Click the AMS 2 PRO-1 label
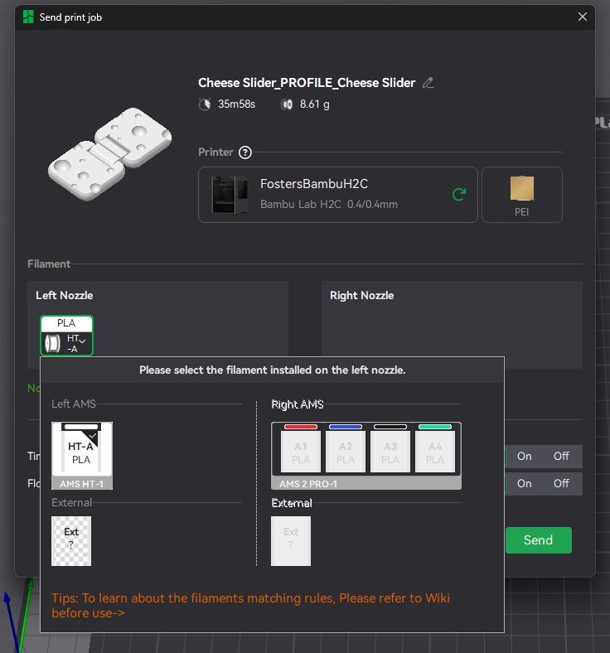610x653 pixels. coord(308,484)
